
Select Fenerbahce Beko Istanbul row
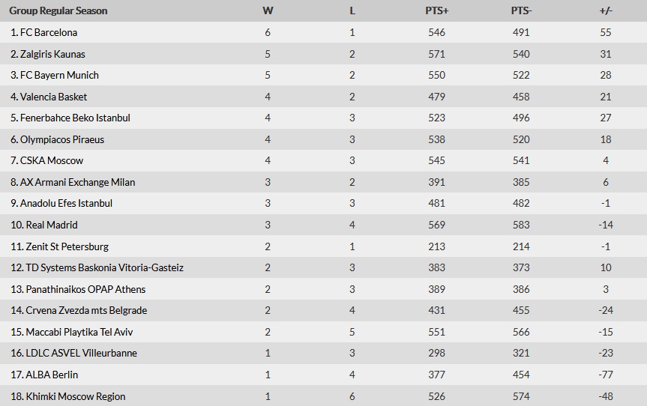(x=75, y=118)
